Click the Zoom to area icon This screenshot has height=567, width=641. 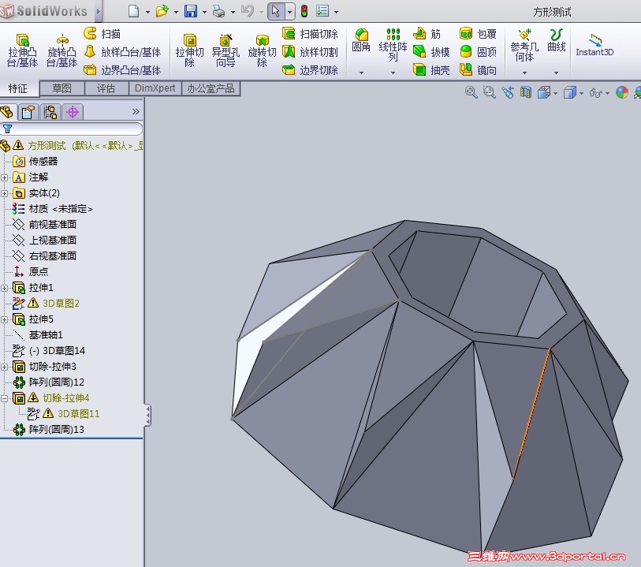click(490, 92)
